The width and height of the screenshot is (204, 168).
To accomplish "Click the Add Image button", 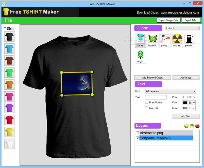I will 186,78.
